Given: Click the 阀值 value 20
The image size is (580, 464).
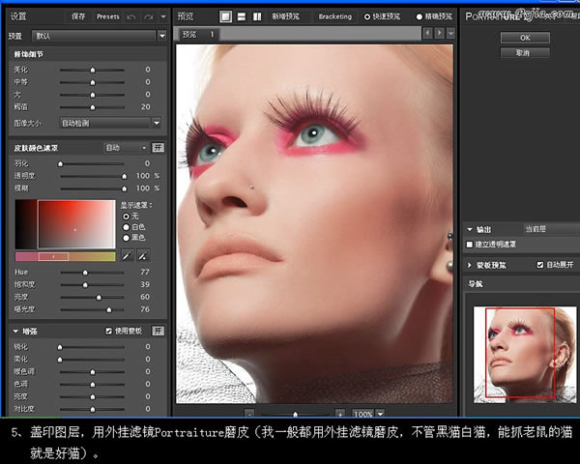Looking at the screenshot, I should click(145, 107).
